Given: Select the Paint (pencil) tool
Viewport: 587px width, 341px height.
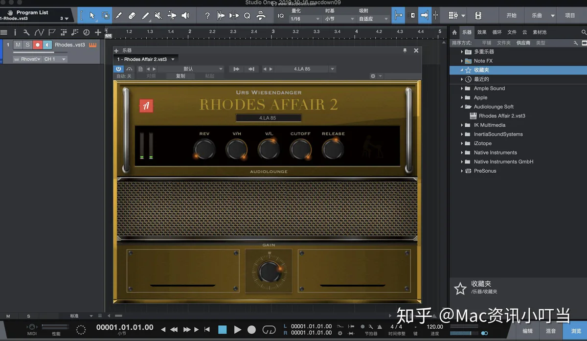Looking at the screenshot, I should pos(145,16).
